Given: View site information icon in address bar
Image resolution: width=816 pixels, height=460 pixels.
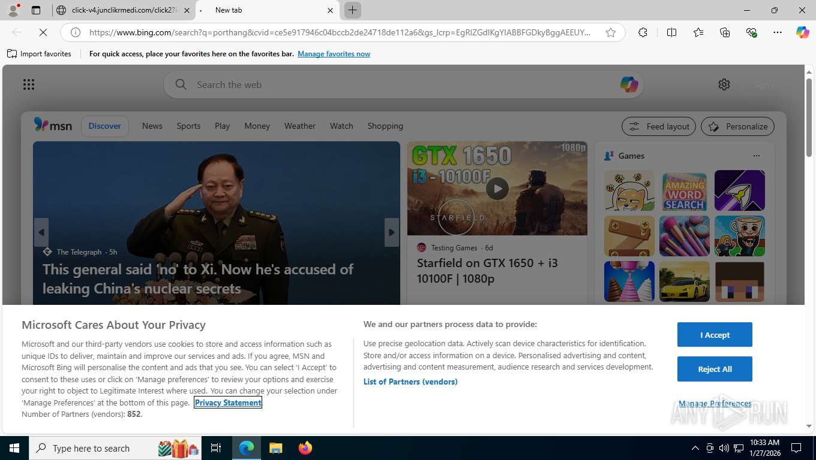Looking at the screenshot, I should [76, 32].
